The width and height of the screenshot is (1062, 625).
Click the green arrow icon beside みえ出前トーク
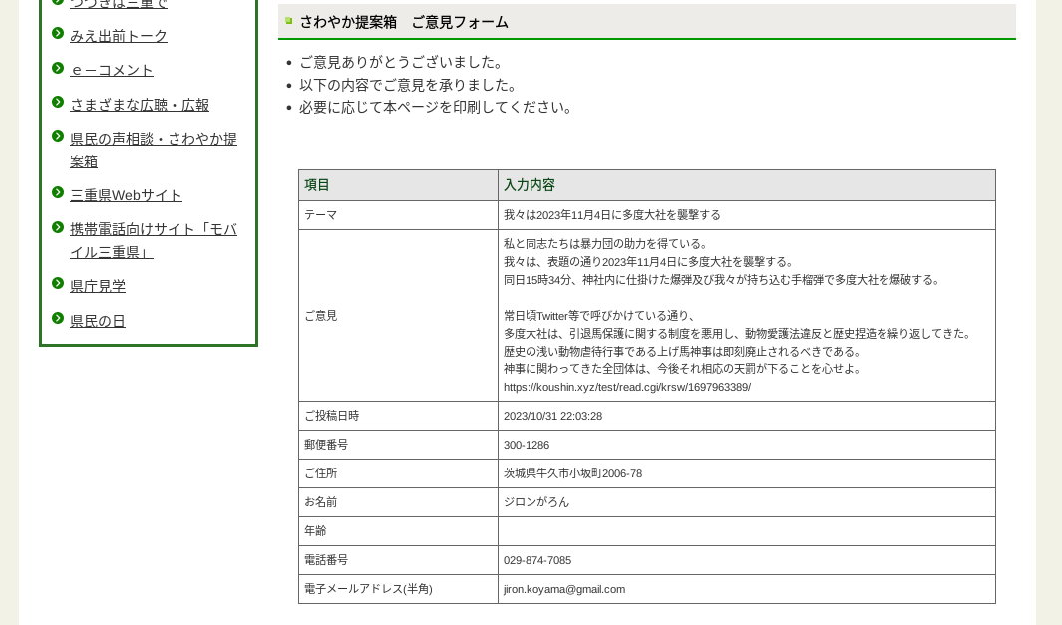58,34
